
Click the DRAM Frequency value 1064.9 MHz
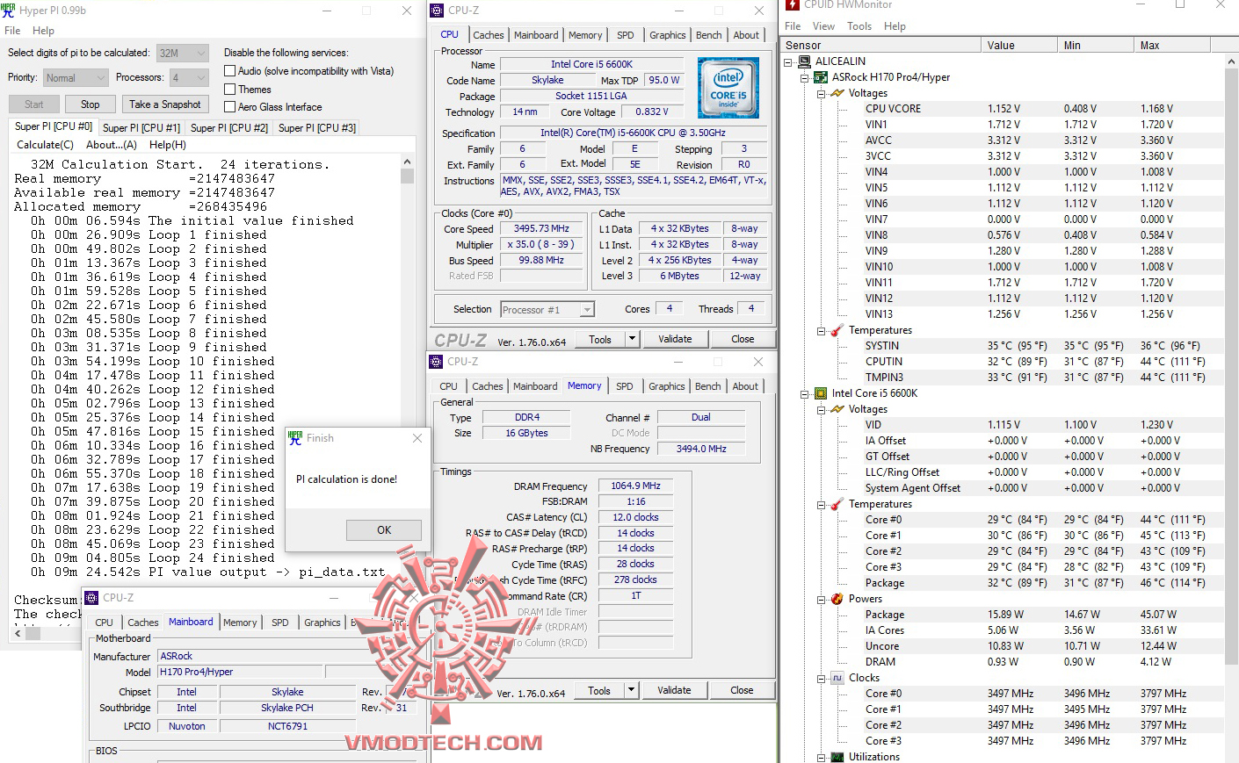coord(636,486)
